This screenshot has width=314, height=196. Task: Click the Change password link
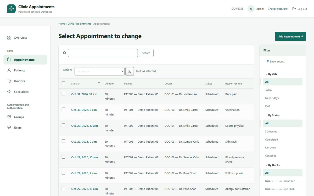278,9
